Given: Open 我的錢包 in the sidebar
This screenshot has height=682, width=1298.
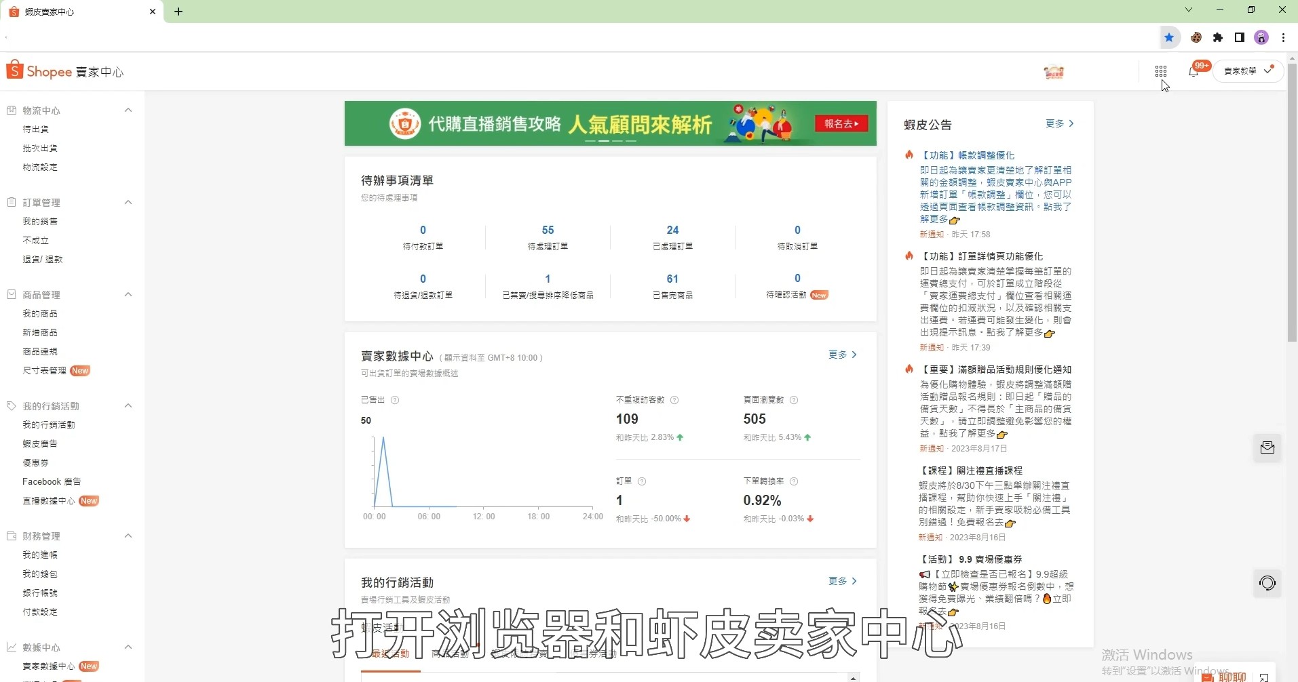Looking at the screenshot, I should 40,574.
